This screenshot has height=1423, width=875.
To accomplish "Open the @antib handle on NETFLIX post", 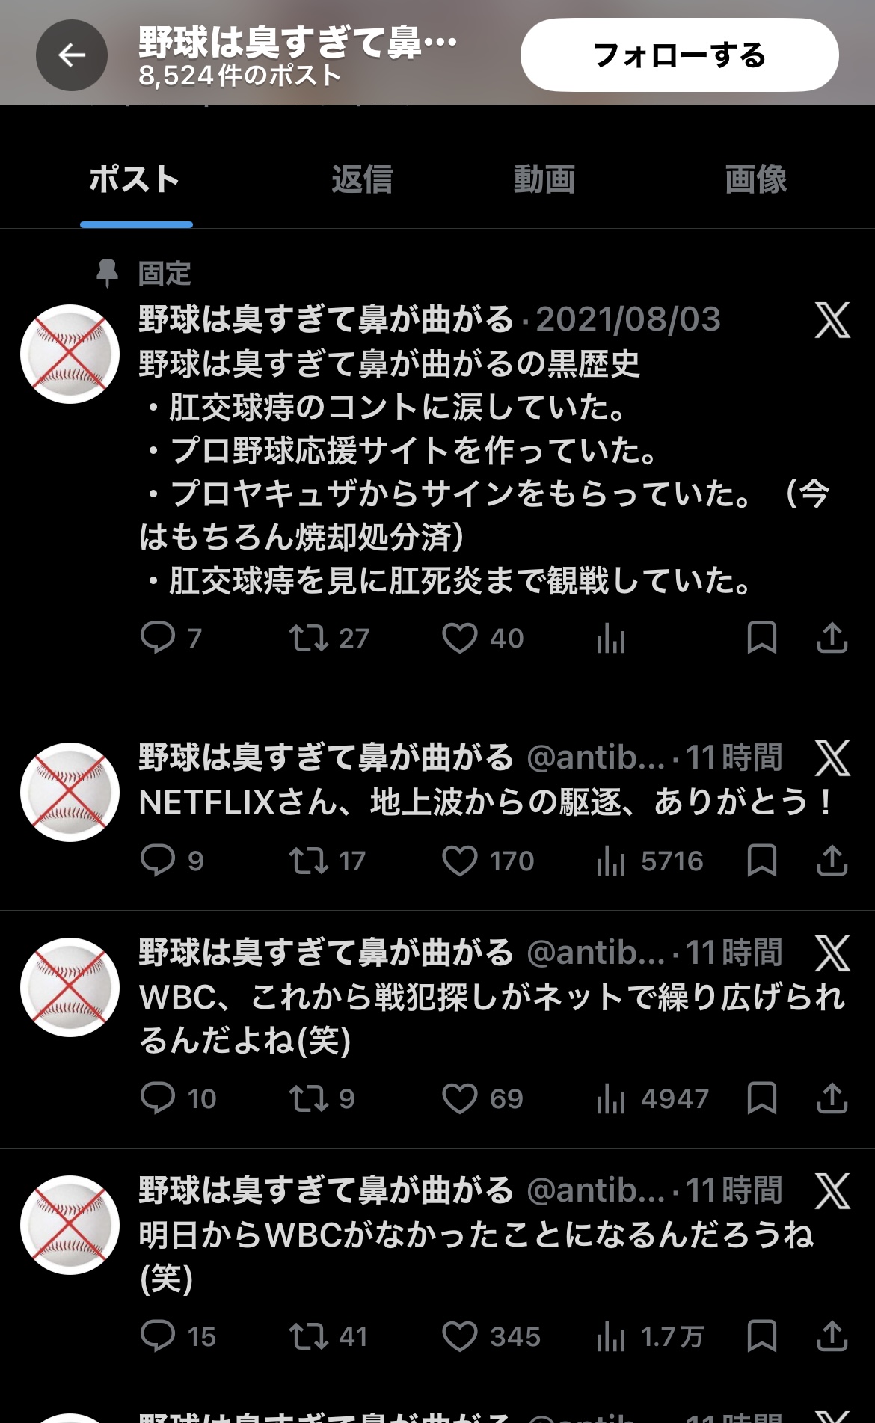I will [x=595, y=758].
